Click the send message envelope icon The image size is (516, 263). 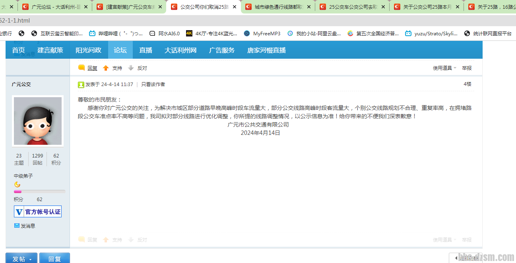tap(17, 226)
